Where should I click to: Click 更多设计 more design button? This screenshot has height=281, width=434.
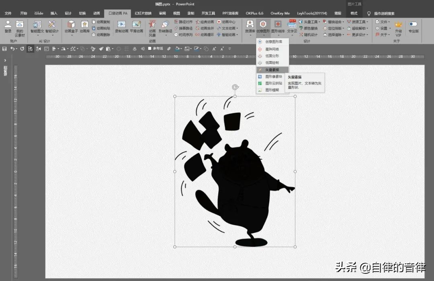(358, 35)
